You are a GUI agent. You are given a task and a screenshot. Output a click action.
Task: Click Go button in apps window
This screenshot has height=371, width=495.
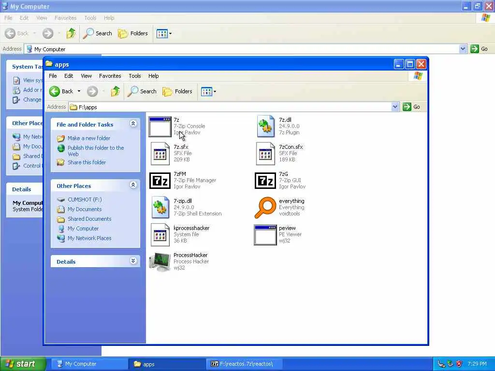(411, 107)
